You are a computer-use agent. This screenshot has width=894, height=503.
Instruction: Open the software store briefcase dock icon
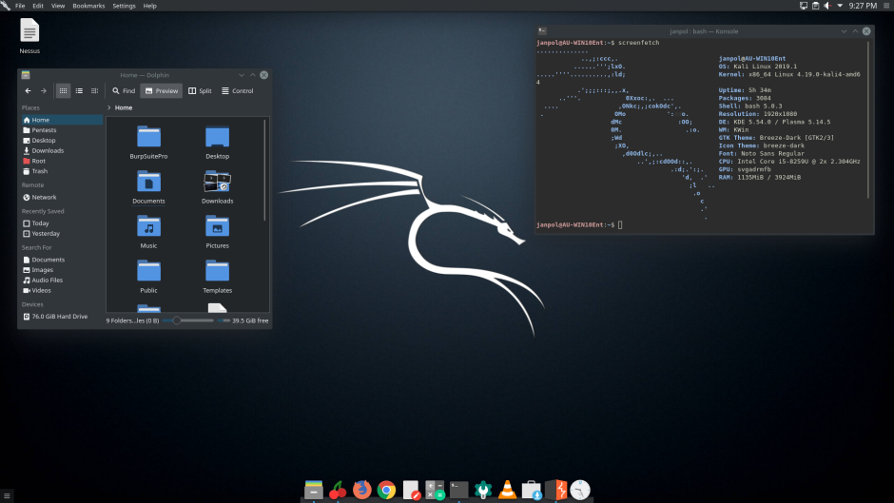tap(532, 490)
